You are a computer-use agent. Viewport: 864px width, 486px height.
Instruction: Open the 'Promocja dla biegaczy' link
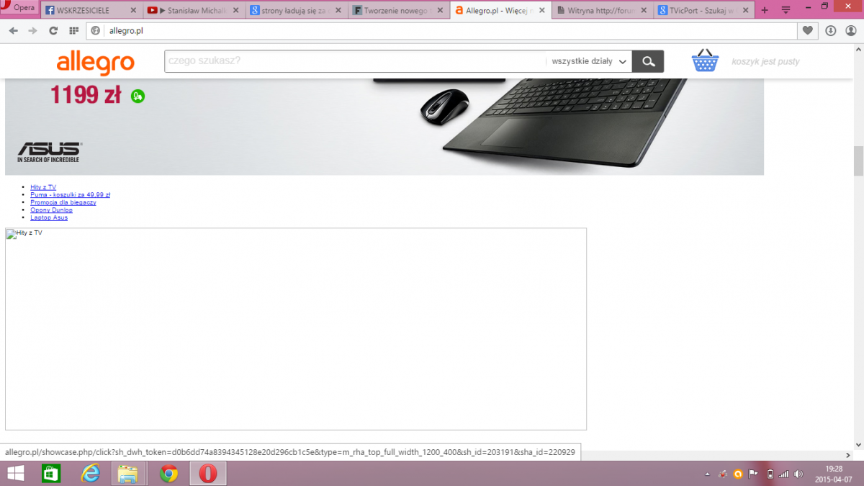click(63, 202)
